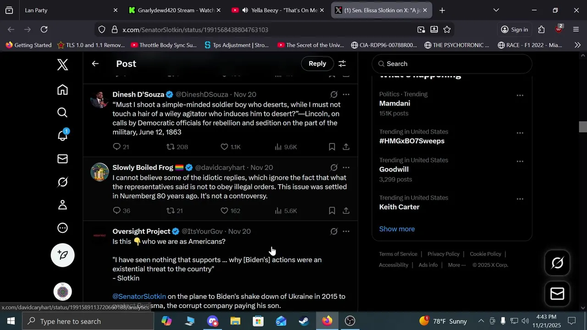Open Grok explain on Oversight Project post
Viewport: 587px width, 330px height.
pyautogui.click(x=334, y=231)
